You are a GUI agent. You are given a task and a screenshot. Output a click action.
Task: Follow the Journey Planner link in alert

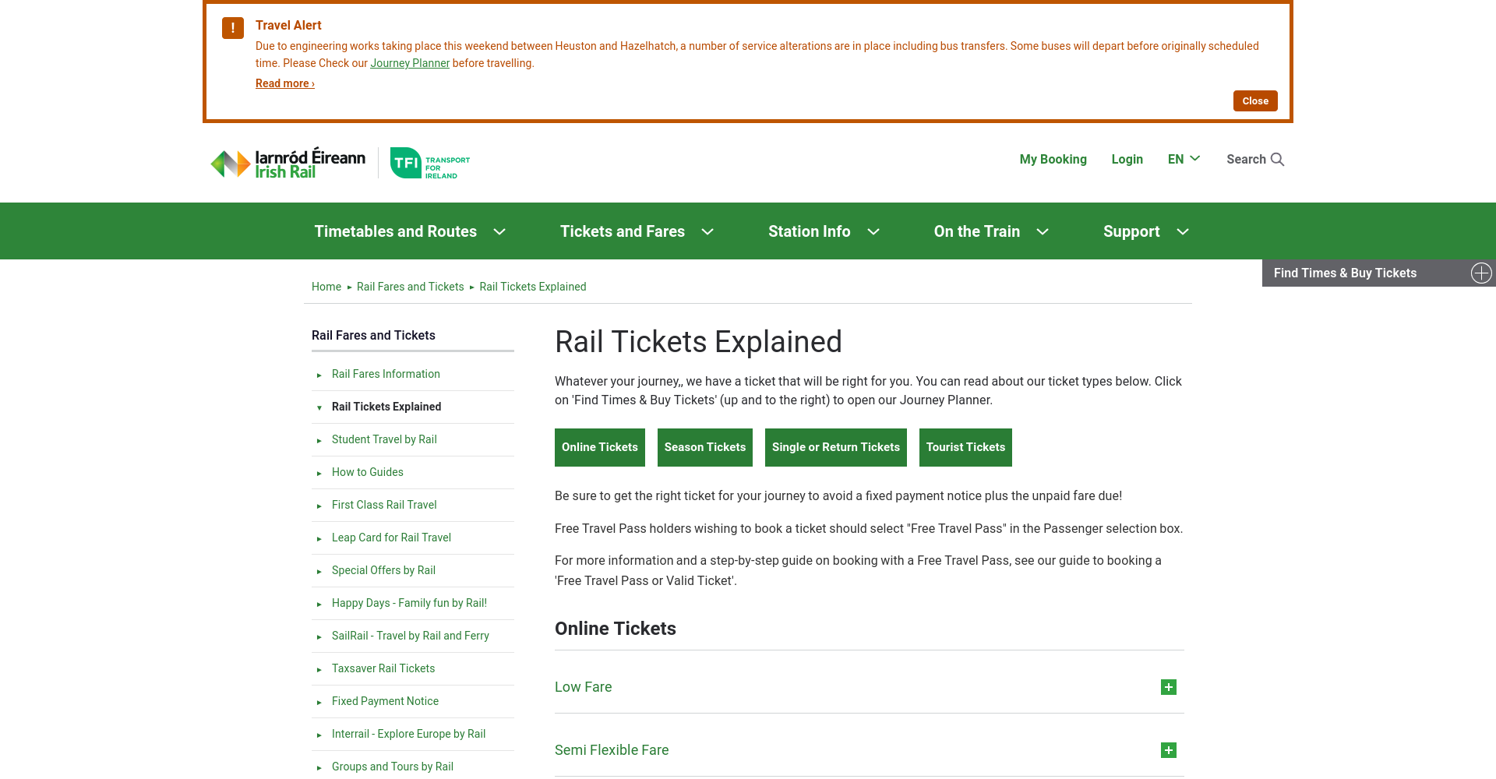pos(410,63)
